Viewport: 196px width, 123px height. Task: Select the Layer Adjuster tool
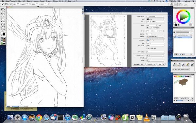click(4, 9)
